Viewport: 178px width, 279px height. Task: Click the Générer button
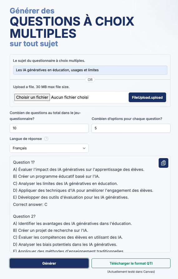(49, 263)
